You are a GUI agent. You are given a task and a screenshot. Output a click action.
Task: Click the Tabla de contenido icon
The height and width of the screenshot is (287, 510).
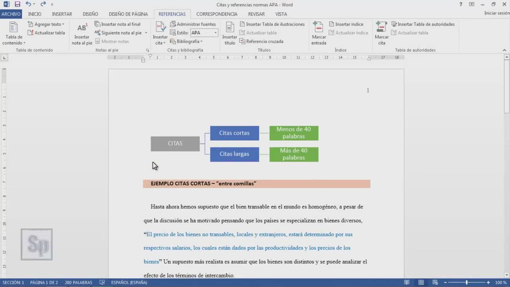tap(14, 28)
